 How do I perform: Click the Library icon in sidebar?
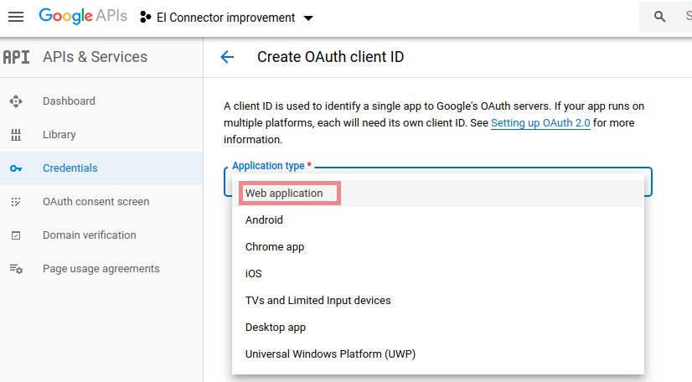coord(15,135)
